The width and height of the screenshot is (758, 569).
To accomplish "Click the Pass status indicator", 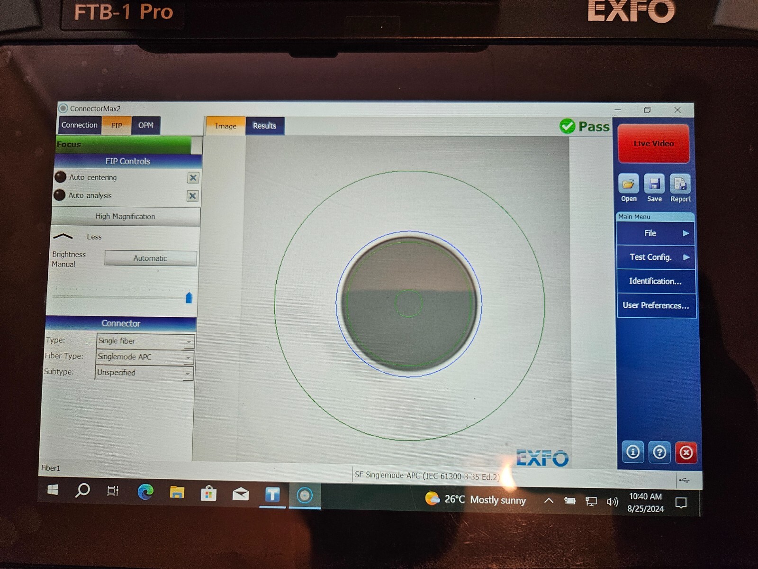I will pos(584,127).
